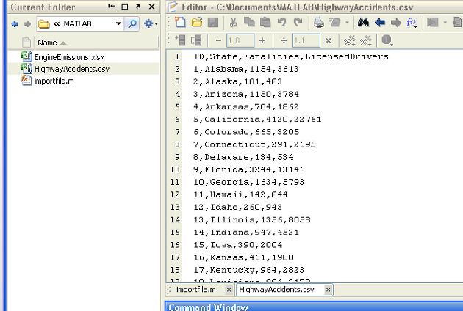This screenshot has height=311, width=463.
Task: Maximize the Current Folder panel
Action: [x=125, y=7]
